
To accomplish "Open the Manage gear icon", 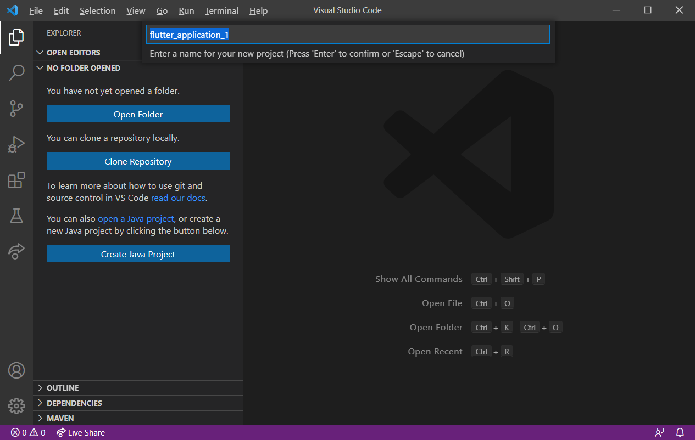I will tap(16, 406).
